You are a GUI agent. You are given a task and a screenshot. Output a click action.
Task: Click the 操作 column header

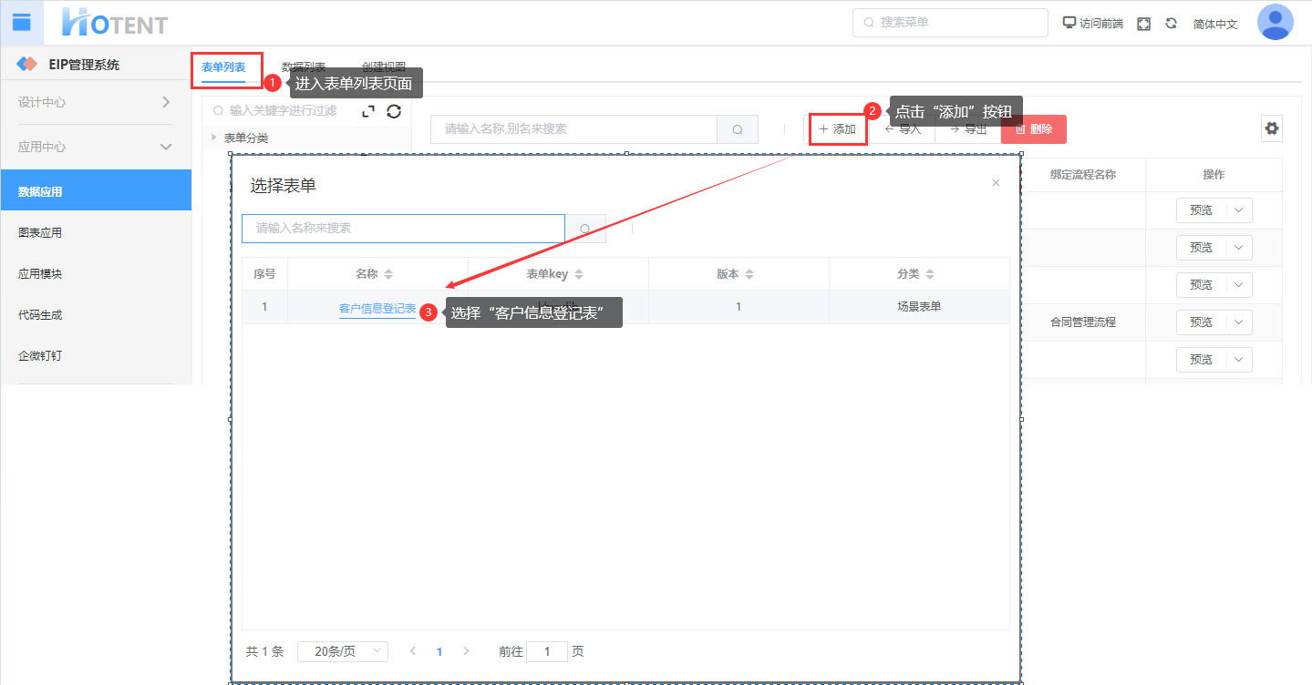tap(1214, 175)
